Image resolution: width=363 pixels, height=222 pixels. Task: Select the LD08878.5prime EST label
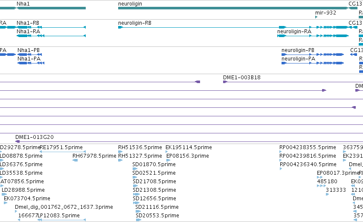coord(21,156)
